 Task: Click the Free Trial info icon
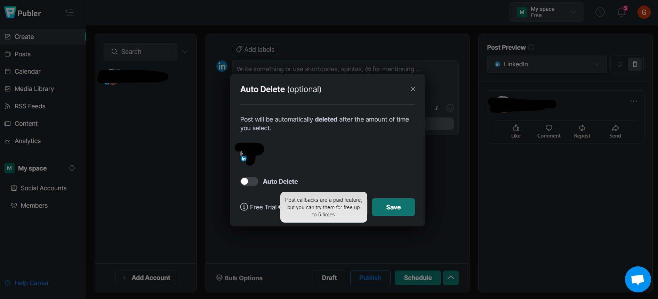coord(244,207)
